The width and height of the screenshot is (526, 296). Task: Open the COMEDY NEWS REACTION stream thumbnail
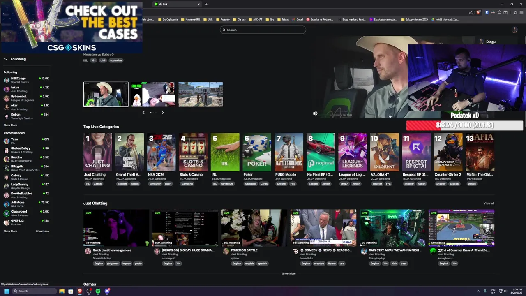323,227
